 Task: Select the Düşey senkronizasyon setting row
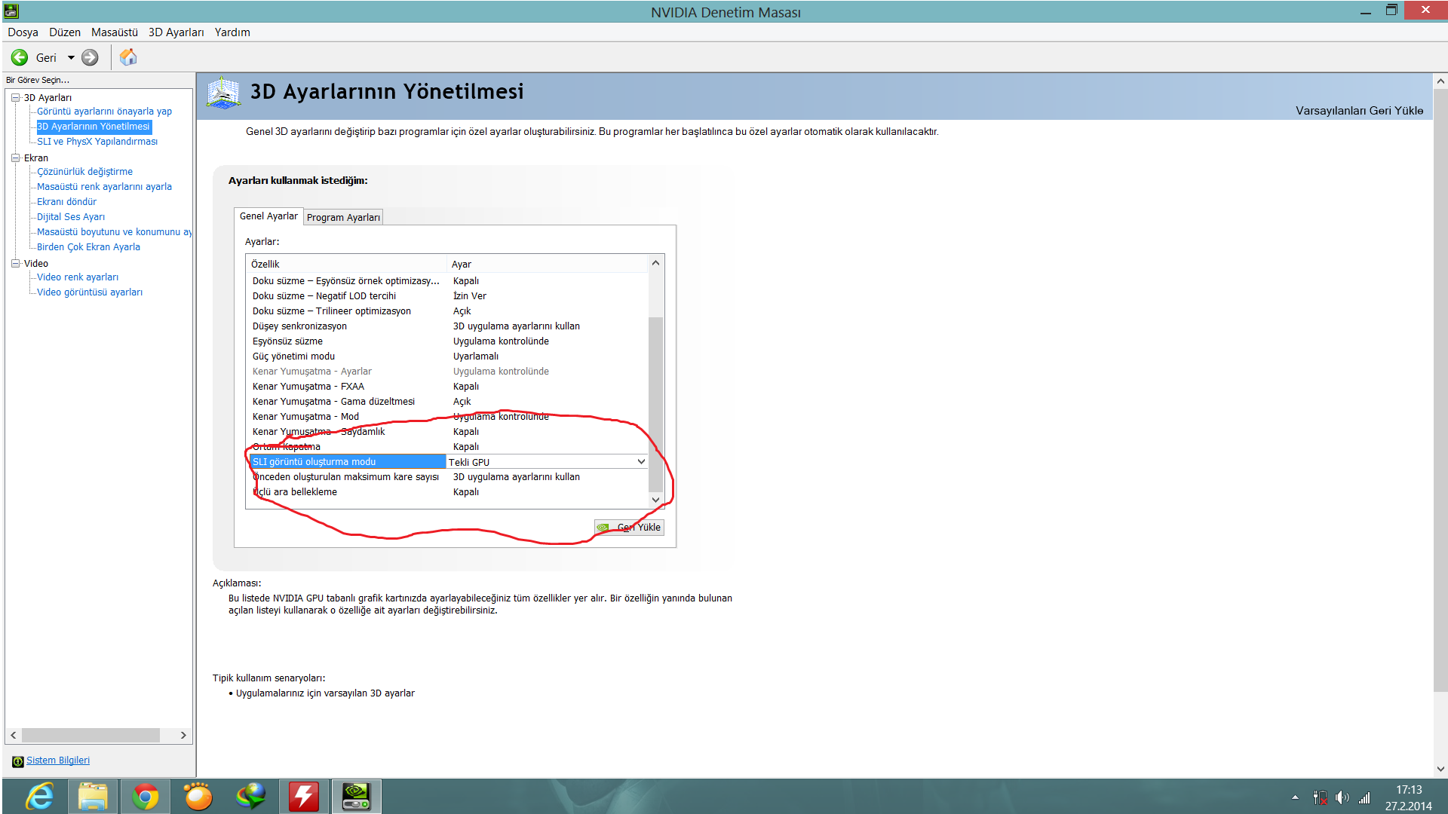[x=448, y=326]
